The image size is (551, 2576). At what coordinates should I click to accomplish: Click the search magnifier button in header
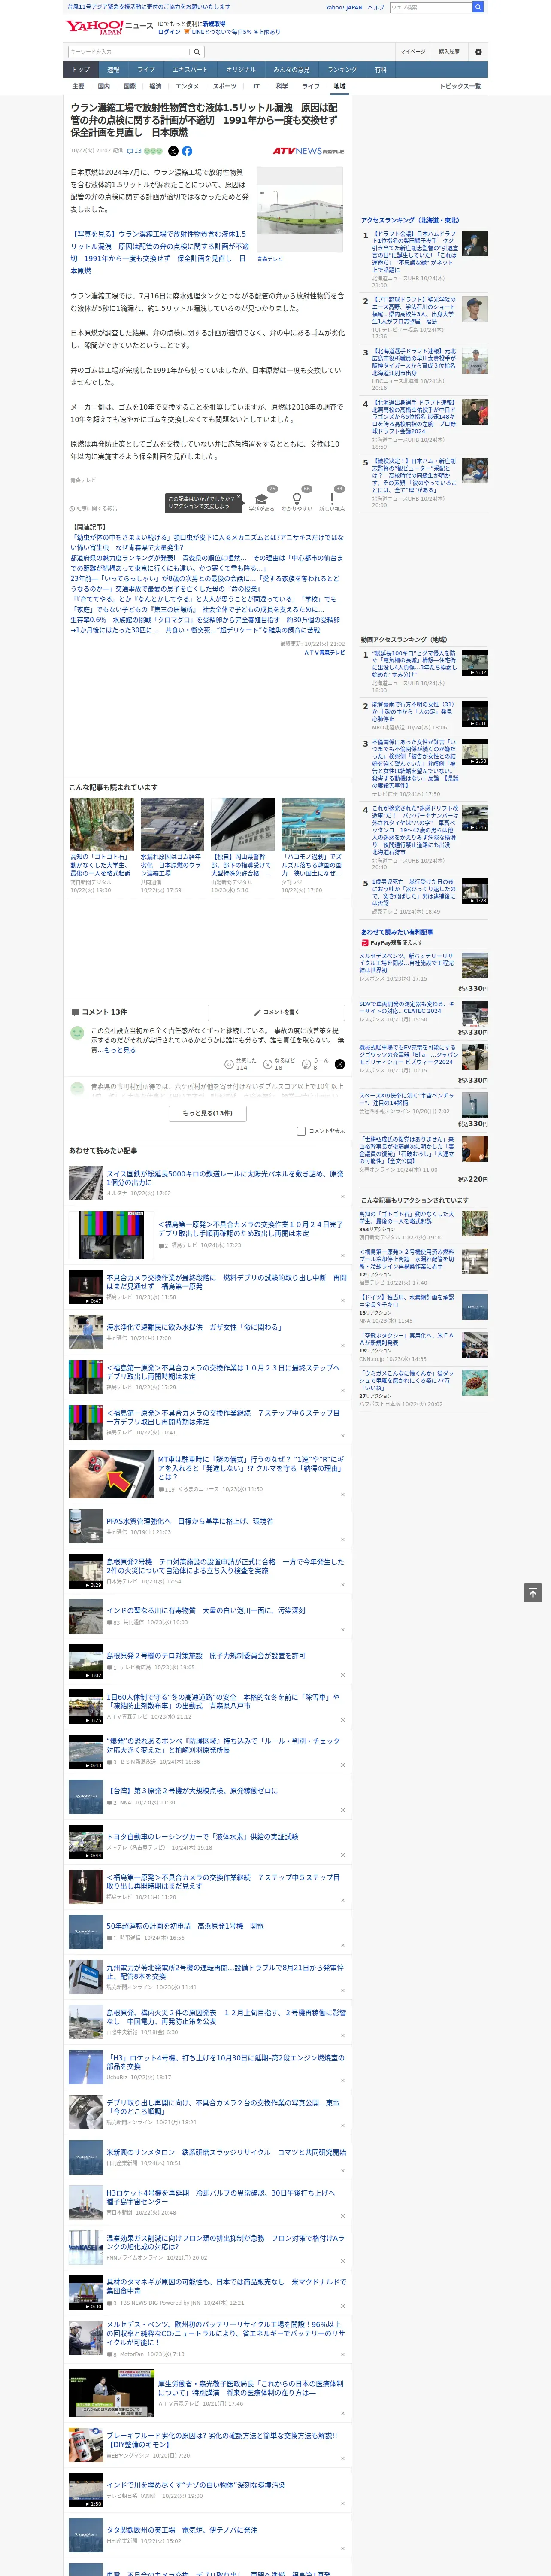pyautogui.click(x=478, y=7)
